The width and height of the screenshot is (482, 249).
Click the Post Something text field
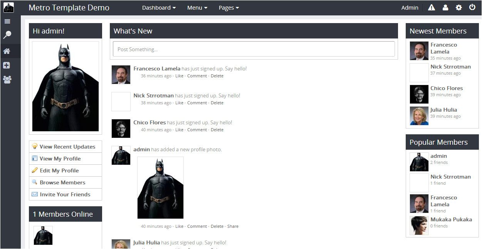tap(254, 49)
